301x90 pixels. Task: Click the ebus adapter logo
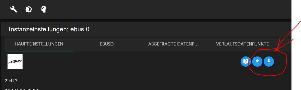[x=15, y=61]
